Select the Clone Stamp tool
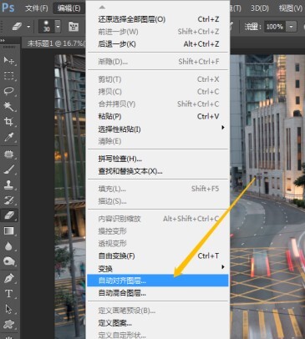The height and width of the screenshot is (339, 305). click(x=9, y=185)
